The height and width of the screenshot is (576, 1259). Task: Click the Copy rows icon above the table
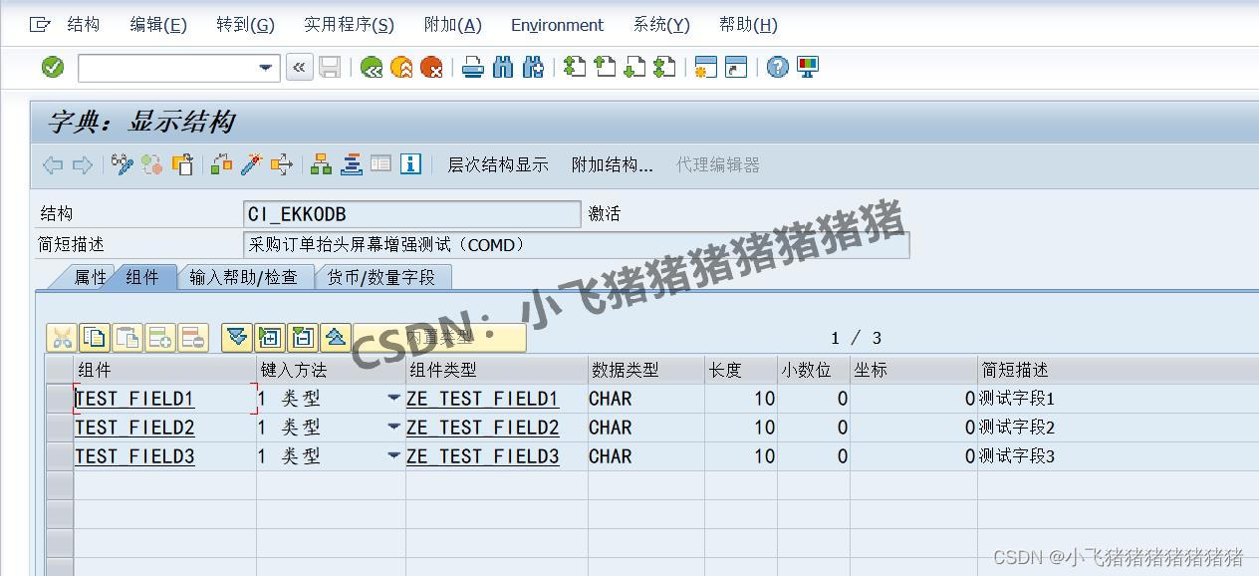95,337
